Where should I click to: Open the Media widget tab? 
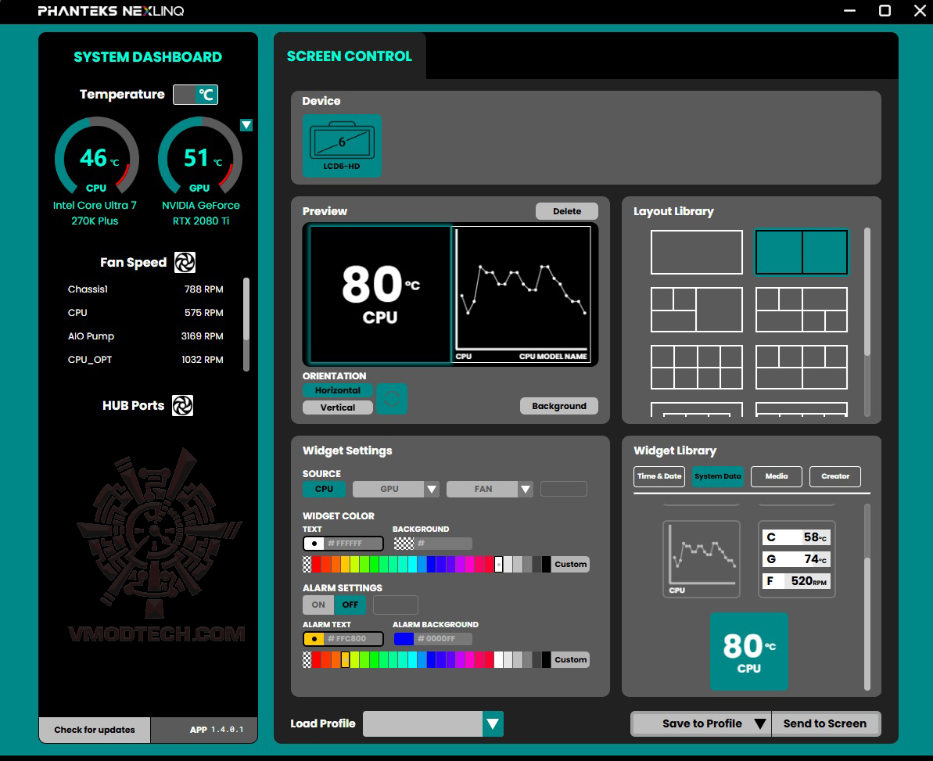pos(777,476)
